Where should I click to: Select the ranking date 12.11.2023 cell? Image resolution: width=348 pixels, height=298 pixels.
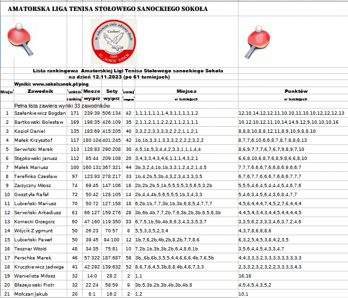[119, 77]
